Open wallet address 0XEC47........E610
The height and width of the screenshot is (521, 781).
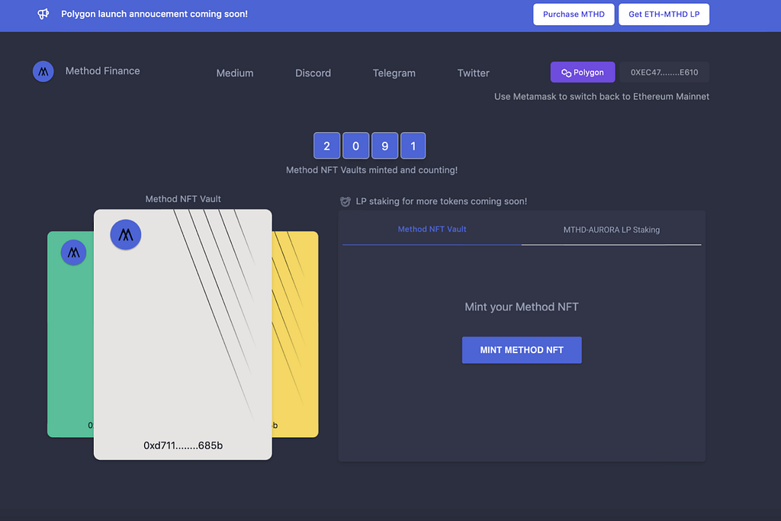[x=664, y=72]
